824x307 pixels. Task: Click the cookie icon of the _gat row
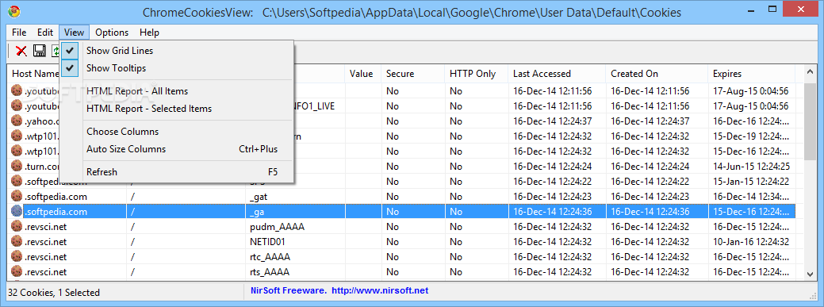(17, 197)
